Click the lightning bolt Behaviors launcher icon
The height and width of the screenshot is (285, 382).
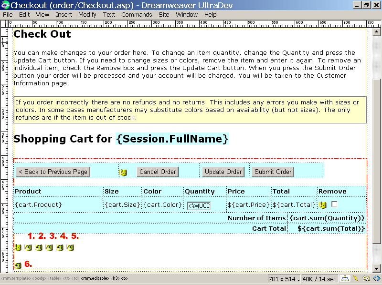tap(356, 279)
